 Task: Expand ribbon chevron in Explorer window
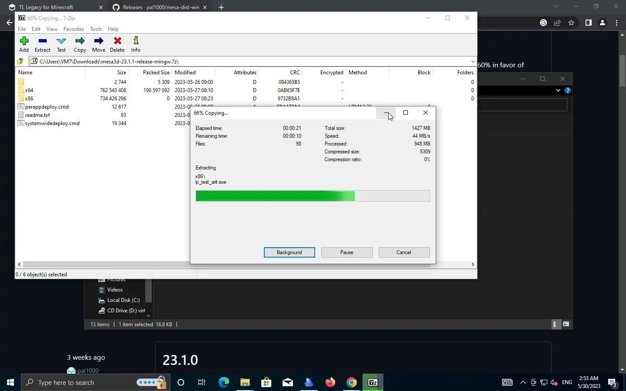558,90
